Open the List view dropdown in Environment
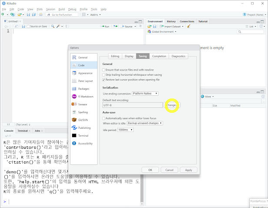Viewport: 268px width, 208px height. tap(251, 27)
